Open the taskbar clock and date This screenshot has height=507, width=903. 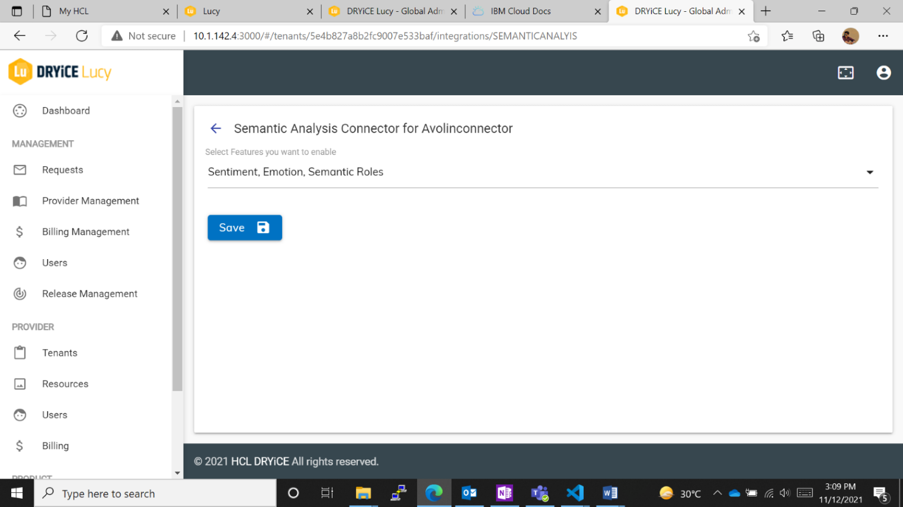(841, 493)
